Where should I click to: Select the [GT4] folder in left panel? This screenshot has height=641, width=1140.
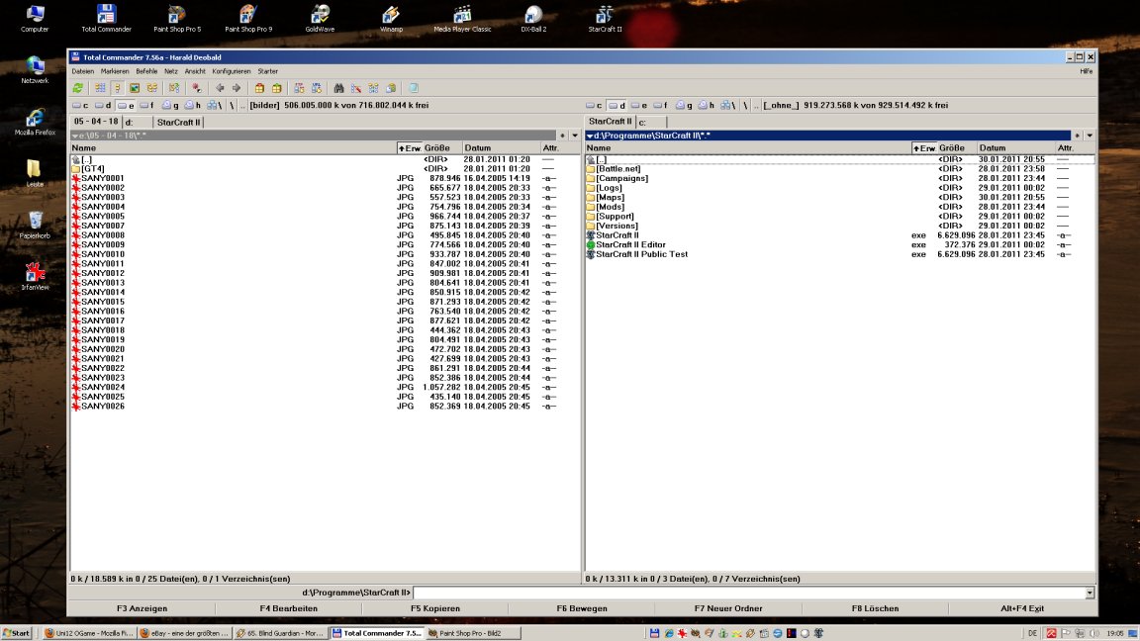(x=92, y=168)
